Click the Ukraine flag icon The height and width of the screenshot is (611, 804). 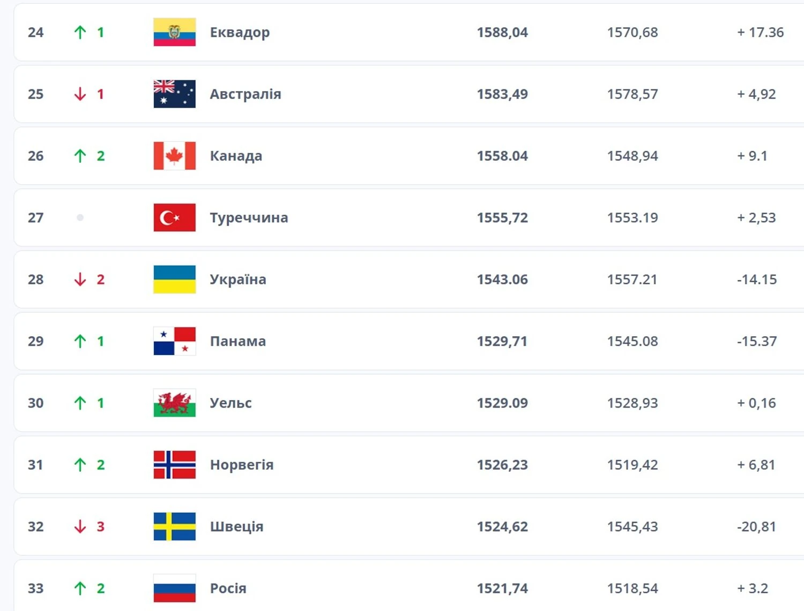[174, 280]
